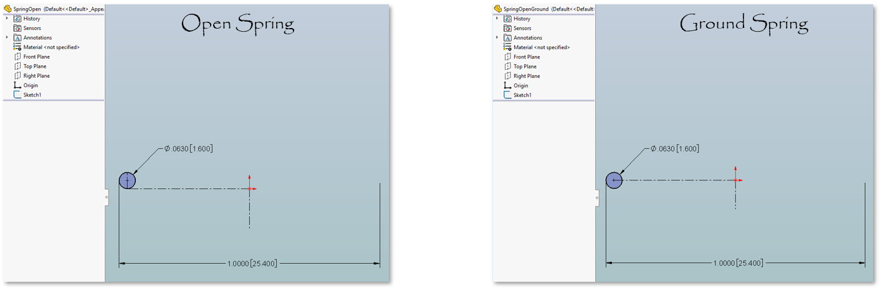Click Front Plane icon in SpringOpen tree

tap(17, 57)
